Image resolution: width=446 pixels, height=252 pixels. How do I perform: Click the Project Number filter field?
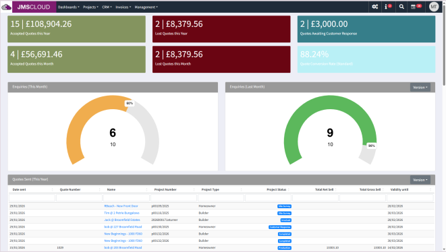click(x=173, y=197)
